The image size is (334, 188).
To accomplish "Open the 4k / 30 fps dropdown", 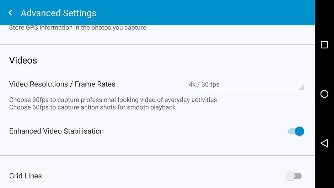I will [245, 85].
